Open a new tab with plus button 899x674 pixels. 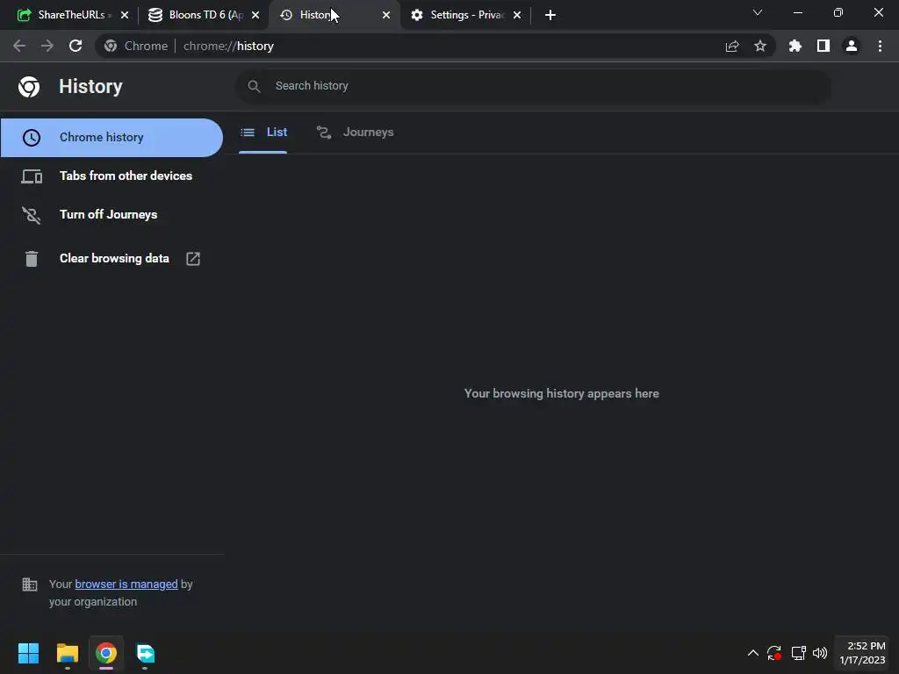[550, 16]
